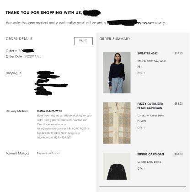Click the Shipping To label

14,73
